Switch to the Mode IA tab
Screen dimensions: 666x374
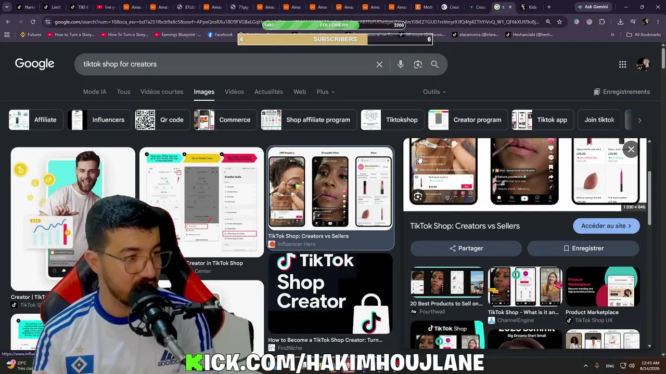pyautogui.click(x=95, y=92)
